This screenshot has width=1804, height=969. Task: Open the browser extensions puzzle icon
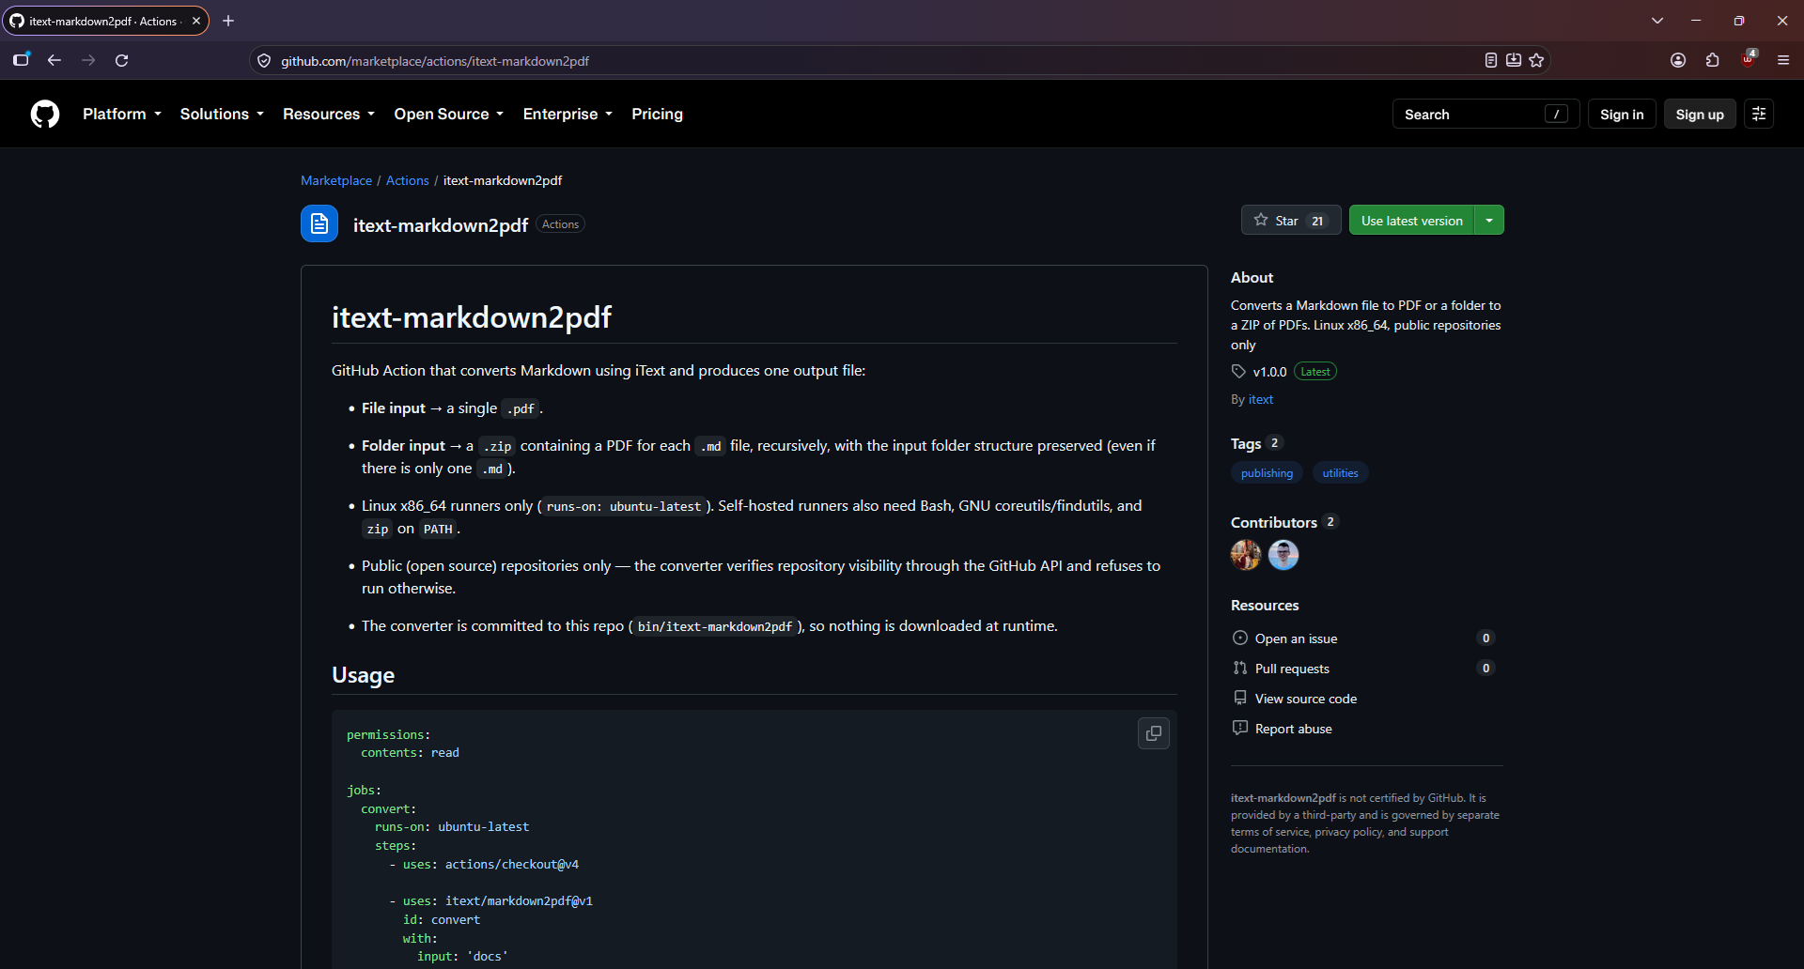[1713, 60]
